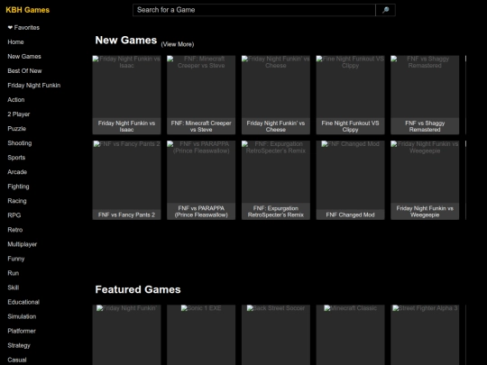Viewport: 487px width, 365px height.
Task: Go to Home in the sidebar
Action: pyautogui.click(x=15, y=41)
